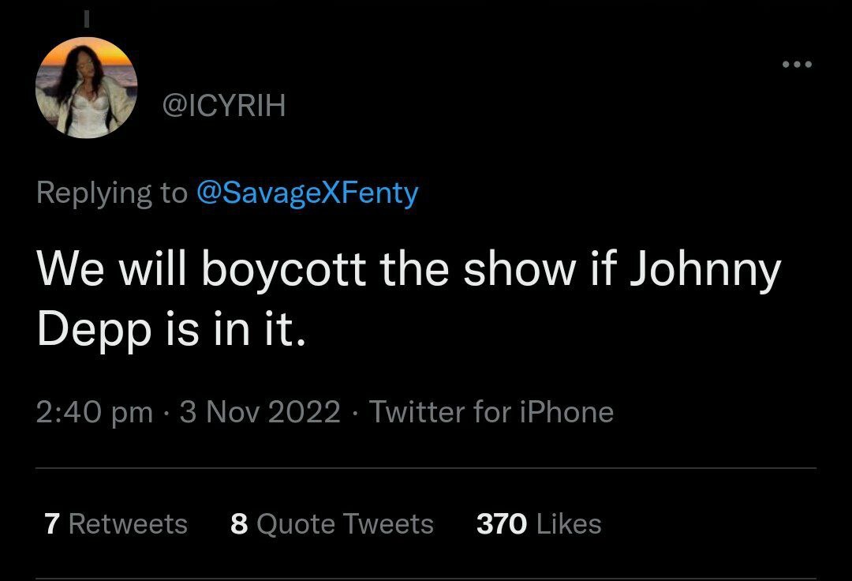Click the profile avatar picture
The width and height of the screenshot is (852, 581).
click(x=87, y=88)
